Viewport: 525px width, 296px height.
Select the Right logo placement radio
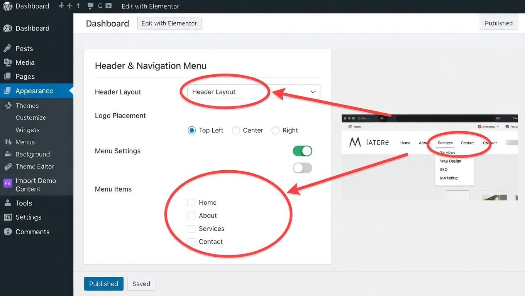(x=275, y=130)
